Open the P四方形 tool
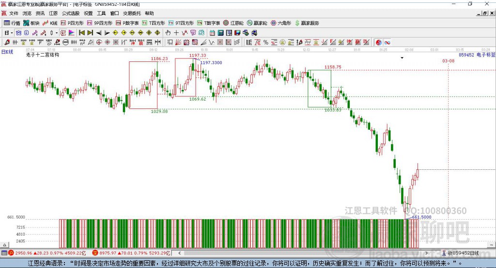The height and width of the screenshot is (268, 496). (x=72, y=23)
